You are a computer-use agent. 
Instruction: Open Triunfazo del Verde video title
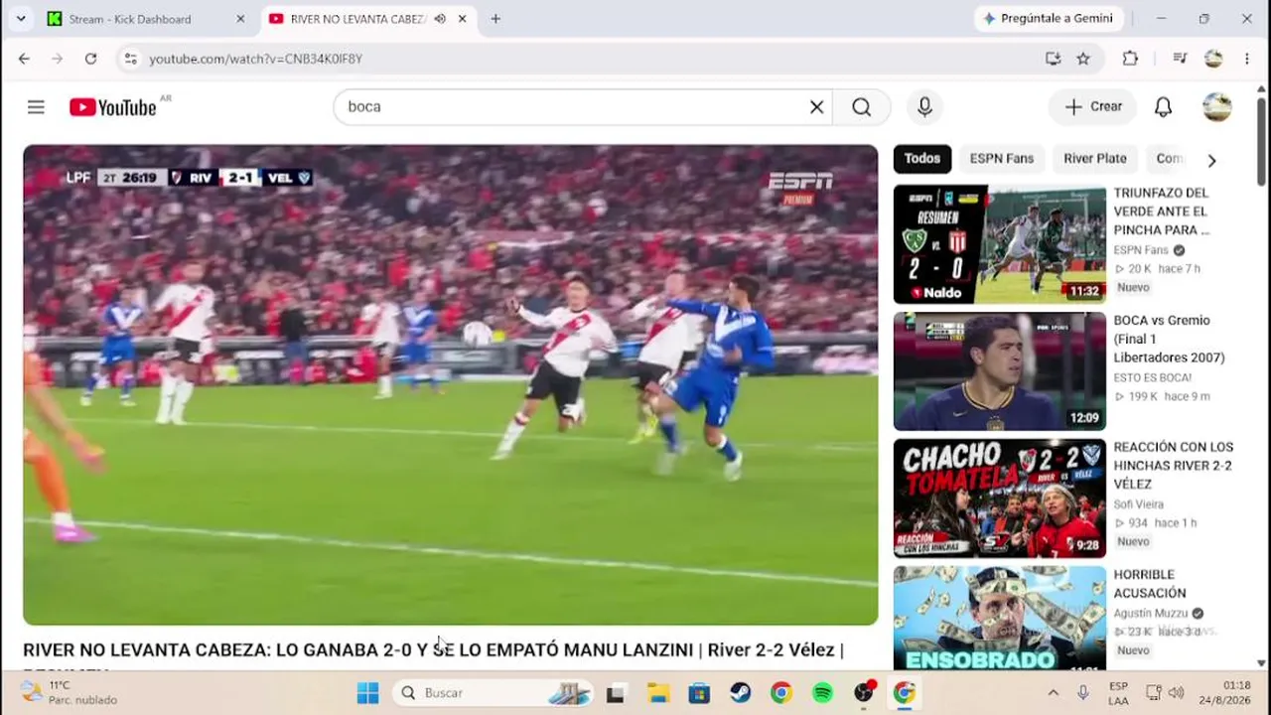pos(1162,212)
